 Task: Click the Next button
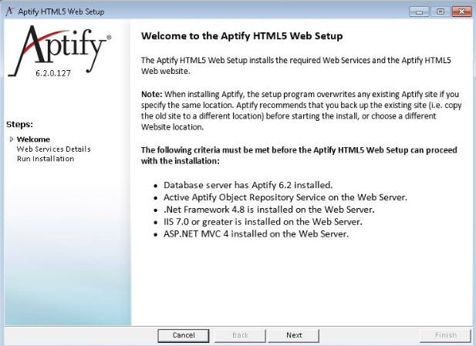pyautogui.click(x=294, y=335)
